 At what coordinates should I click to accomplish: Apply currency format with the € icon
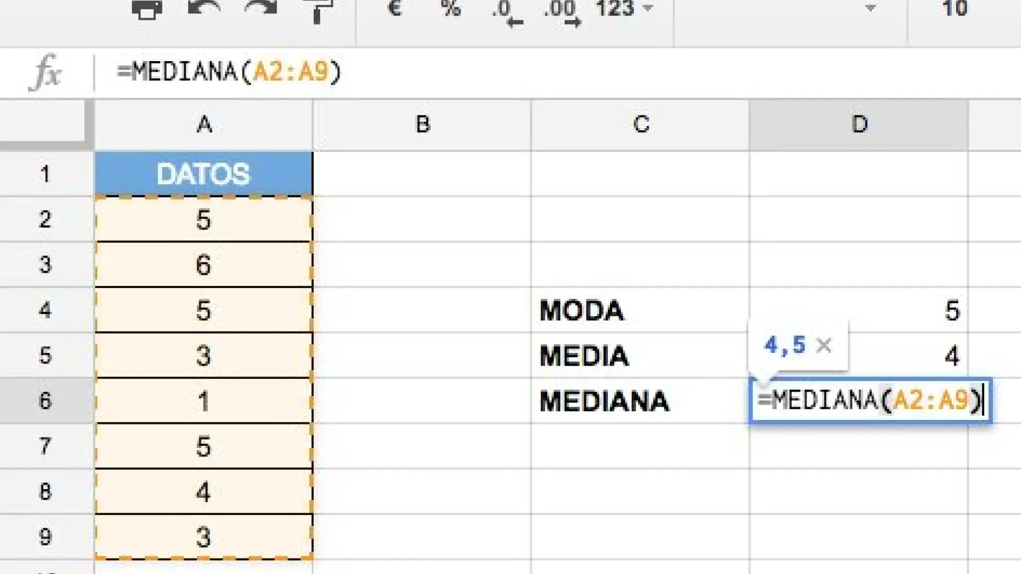tap(394, 9)
